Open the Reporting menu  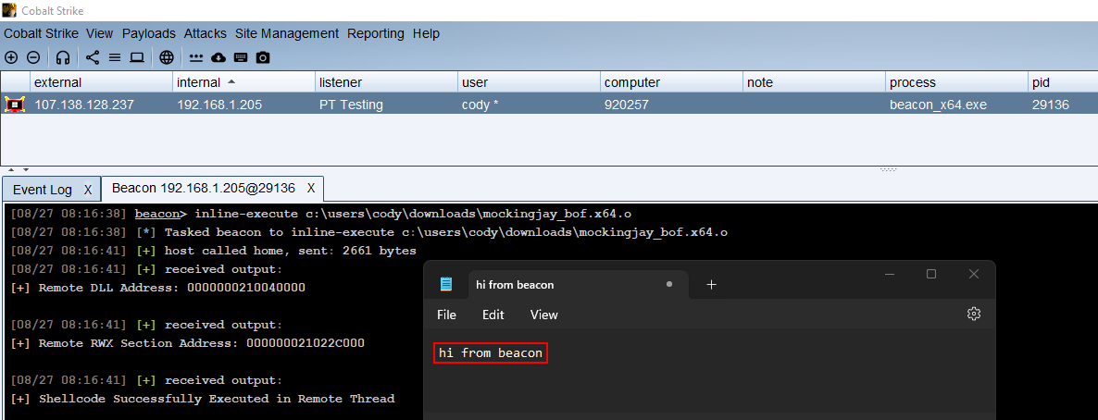(375, 33)
